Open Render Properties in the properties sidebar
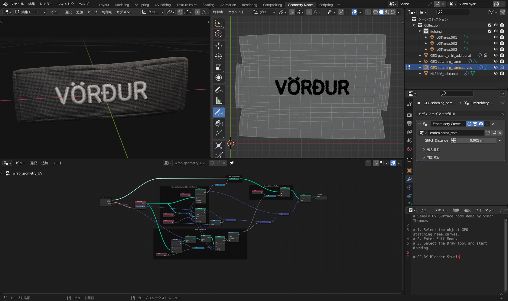 click(409, 115)
